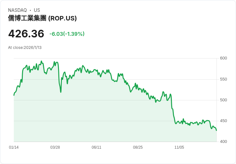The image size is (236, 164).
Task: Click the At close:2026/1/13 timestamp
Action: [25, 48]
